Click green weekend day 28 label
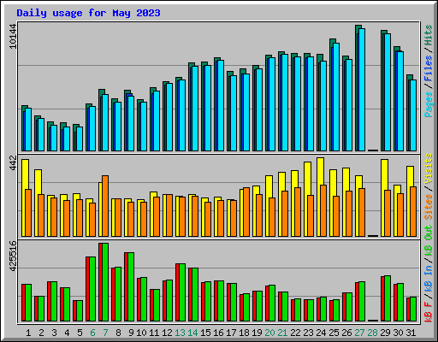Viewport: 438px width, 342px height. (x=372, y=333)
